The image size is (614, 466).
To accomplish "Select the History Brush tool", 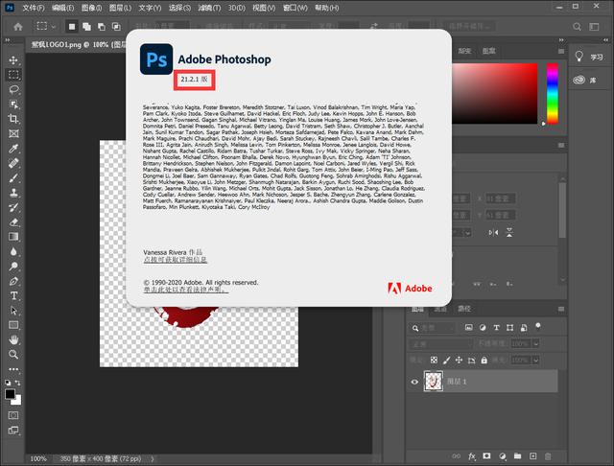I will (x=13, y=207).
